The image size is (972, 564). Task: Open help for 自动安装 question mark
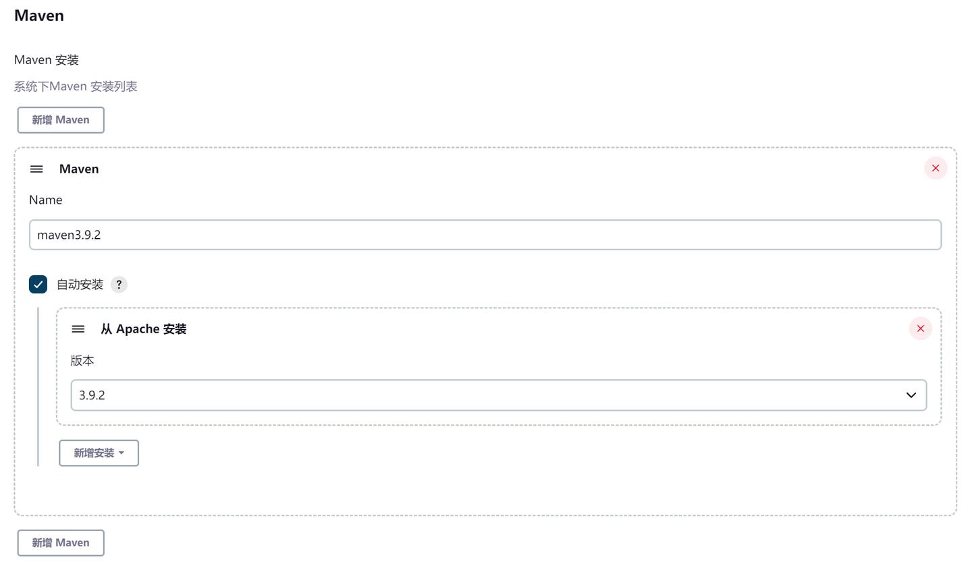[119, 285]
